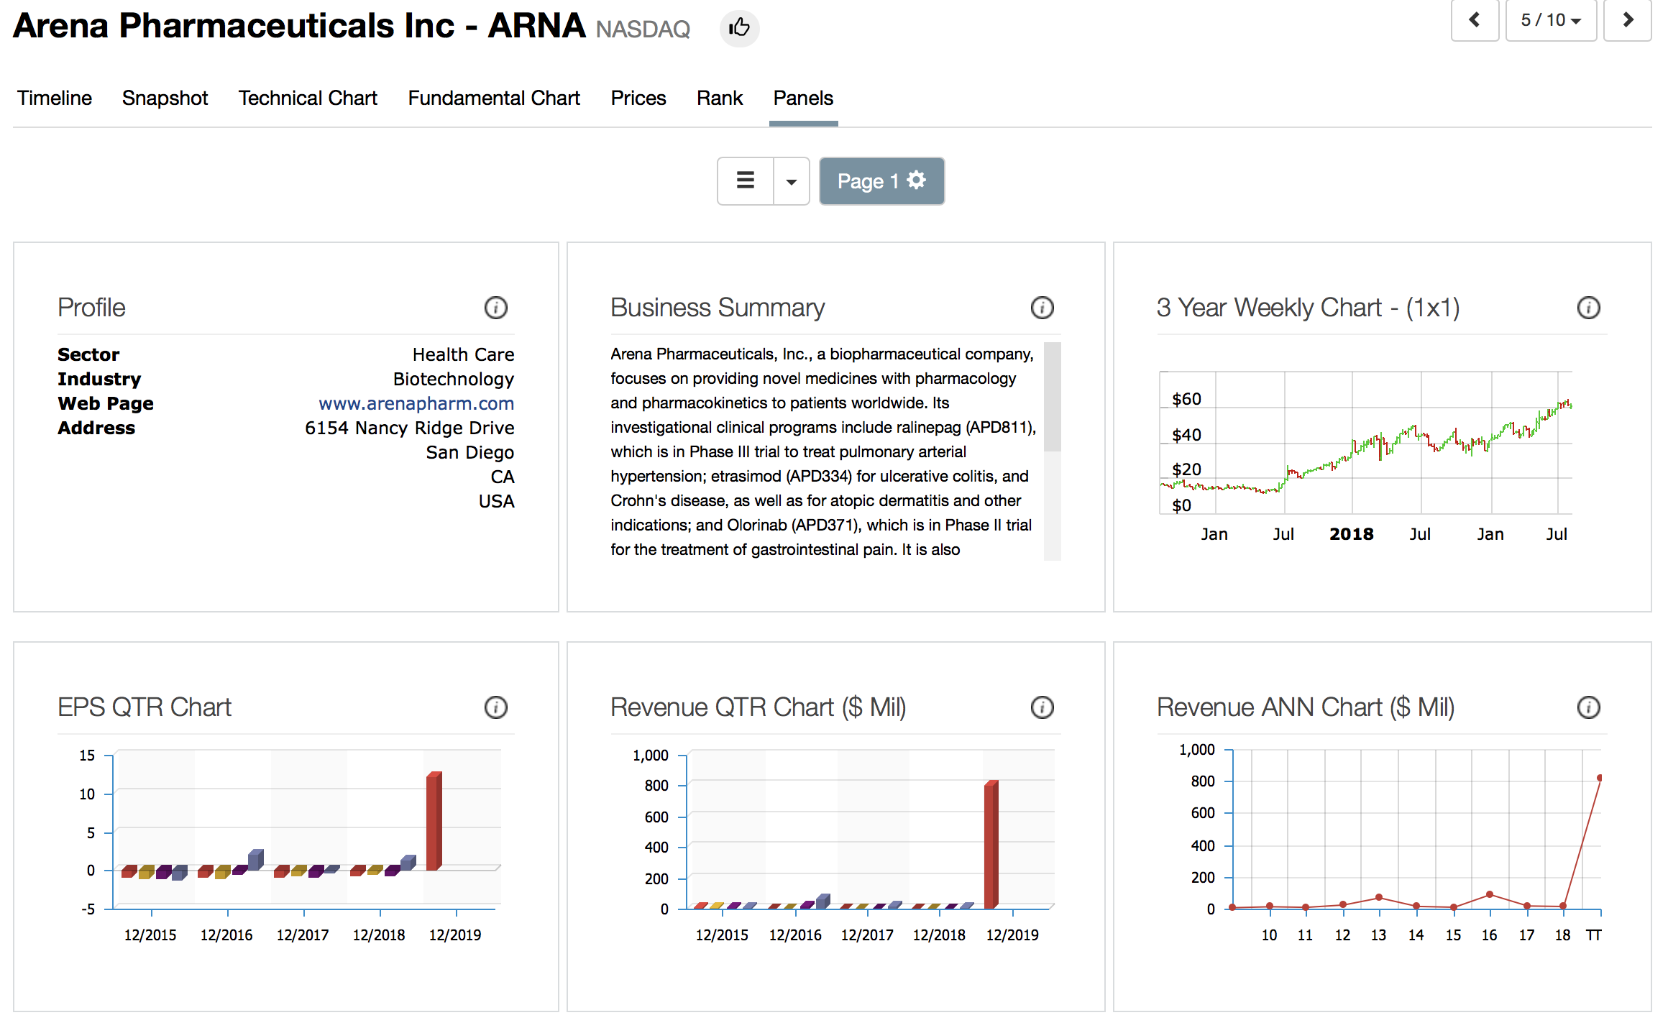Click the Business Summary info icon
Image resolution: width=1668 pixels, height=1028 pixels.
click(x=1042, y=308)
